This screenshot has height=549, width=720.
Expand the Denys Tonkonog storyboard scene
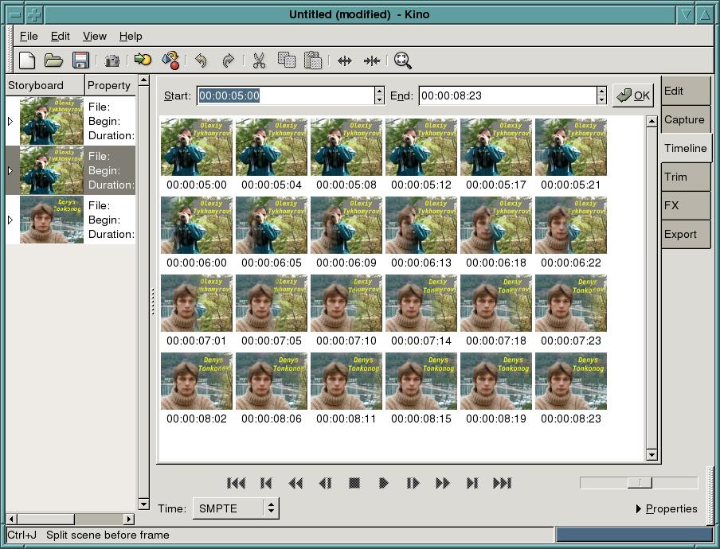[x=10, y=220]
